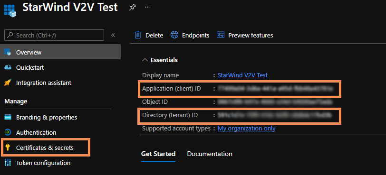
Task: Click the Token configuration sliders icon
Action: 8,163
